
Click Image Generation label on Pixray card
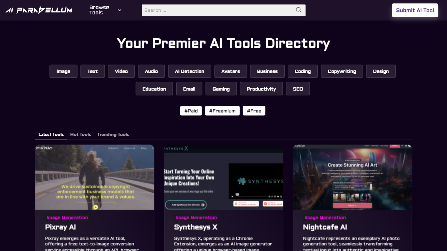67,218
